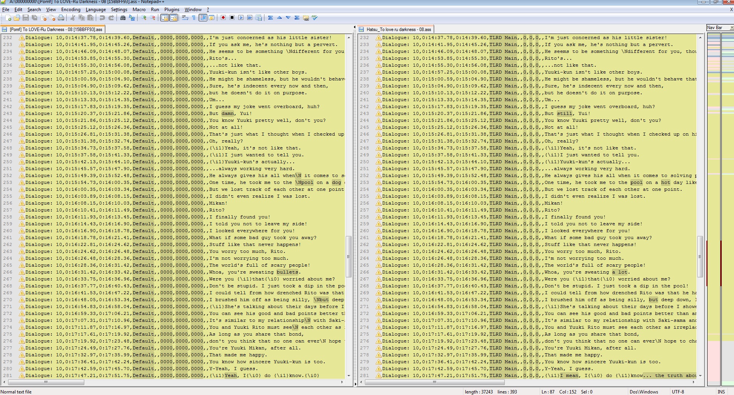This screenshot has height=395, width=734.
Task: Open the File menu
Action: pyautogui.click(x=6, y=10)
